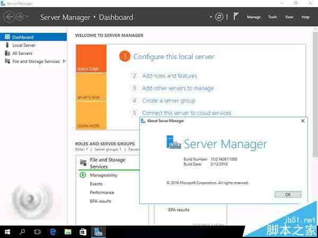Open the What's New tile

click(x=91, y=87)
